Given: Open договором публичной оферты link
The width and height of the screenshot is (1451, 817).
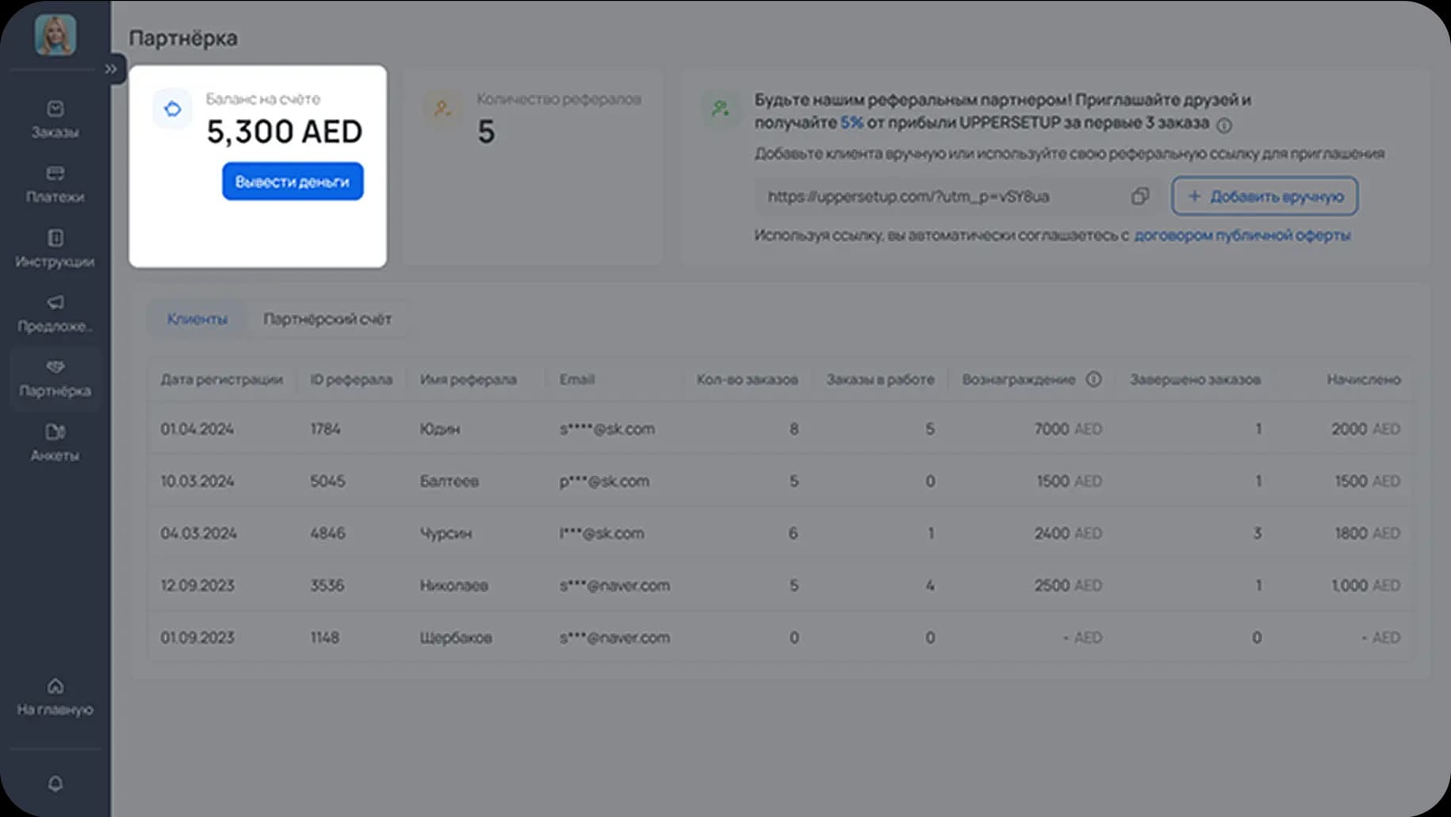Looking at the screenshot, I should coord(1242,236).
